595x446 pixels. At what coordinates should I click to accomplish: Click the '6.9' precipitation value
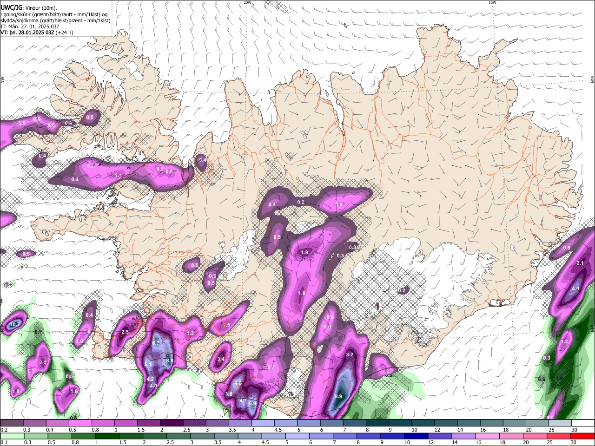(x=252, y=404)
